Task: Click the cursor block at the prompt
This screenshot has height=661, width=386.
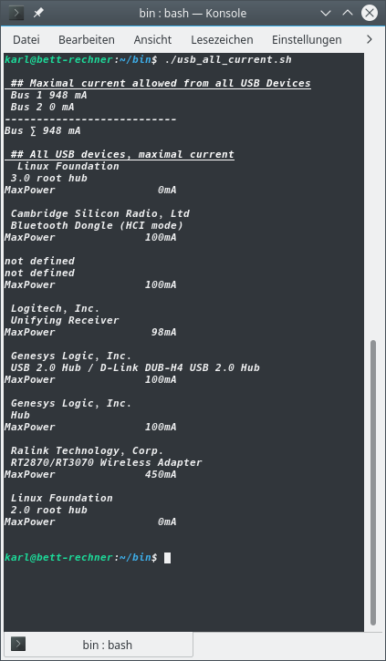Action: [x=168, y=558]
